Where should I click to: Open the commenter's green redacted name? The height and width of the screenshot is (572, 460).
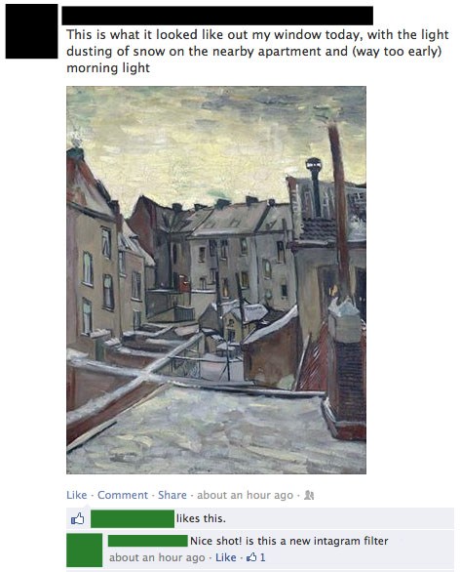pyautogui.click(x=148, y=541)
